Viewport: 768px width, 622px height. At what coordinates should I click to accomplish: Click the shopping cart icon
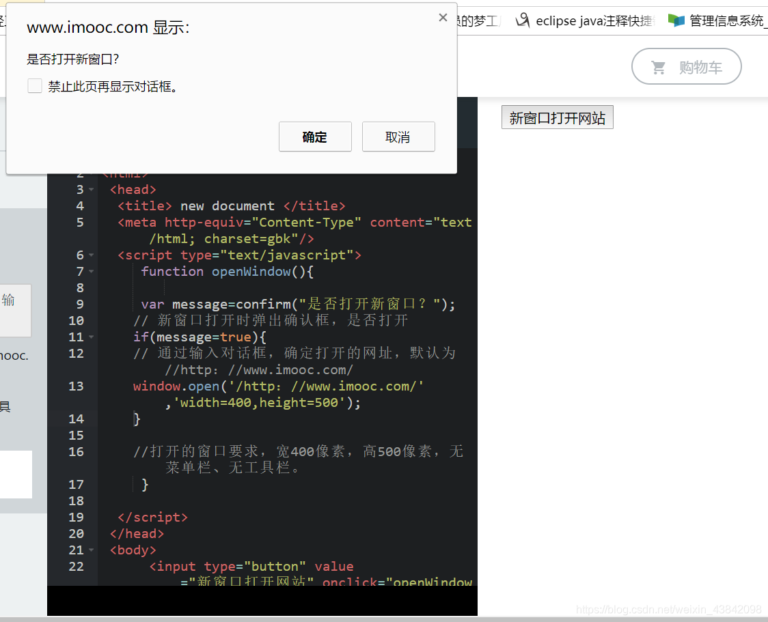pyautogui.click(x=658, y=68)
